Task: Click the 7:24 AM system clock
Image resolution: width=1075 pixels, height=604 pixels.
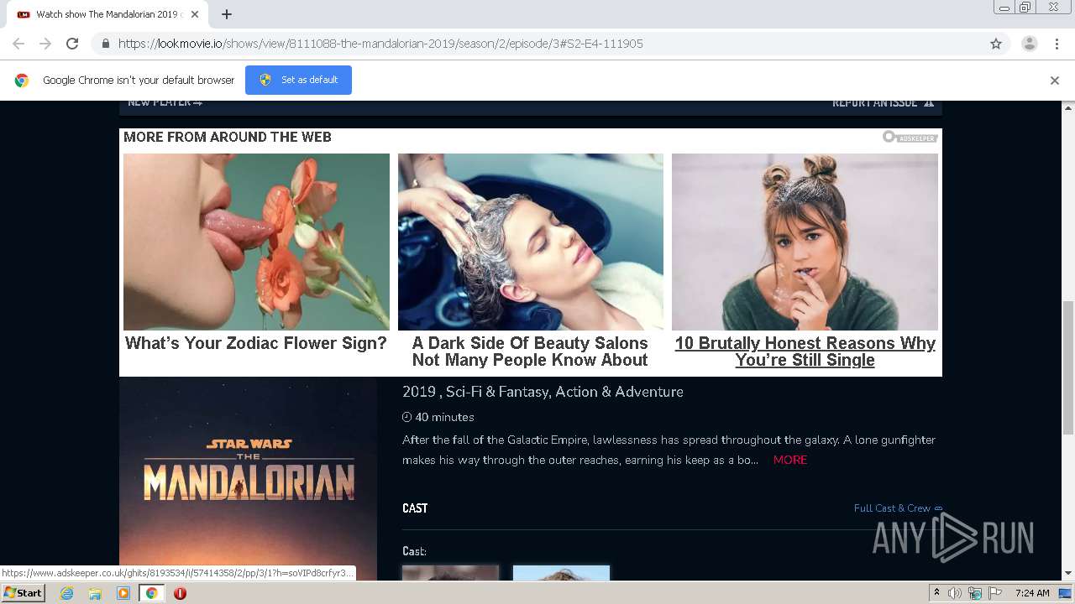Action: click(1032, 593)
